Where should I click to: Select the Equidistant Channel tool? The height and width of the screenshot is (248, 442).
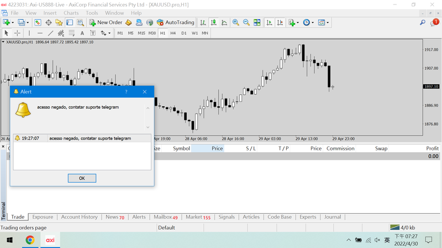coord(61,33)
